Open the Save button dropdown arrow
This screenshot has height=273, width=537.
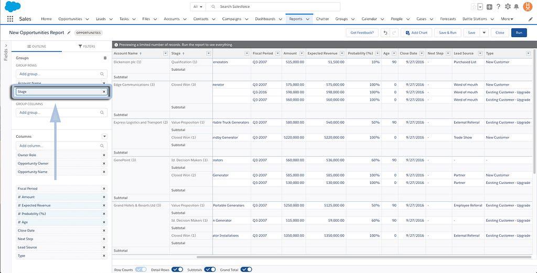click(x=484, y=32)
